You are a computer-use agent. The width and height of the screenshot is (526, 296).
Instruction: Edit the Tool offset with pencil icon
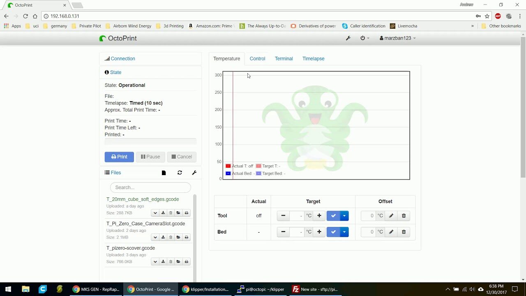(391, 216)
